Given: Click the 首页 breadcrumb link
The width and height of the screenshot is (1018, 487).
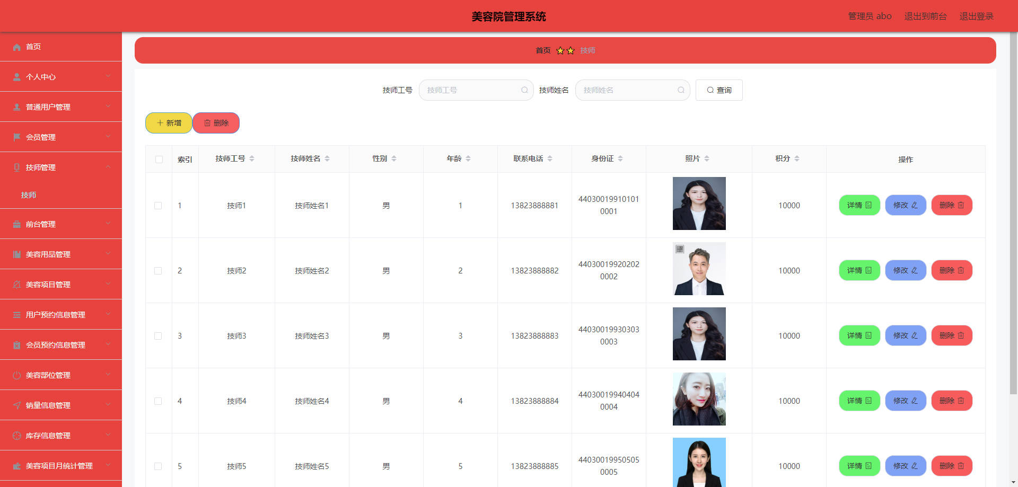Looking at the screenshot, I should 543,50.
